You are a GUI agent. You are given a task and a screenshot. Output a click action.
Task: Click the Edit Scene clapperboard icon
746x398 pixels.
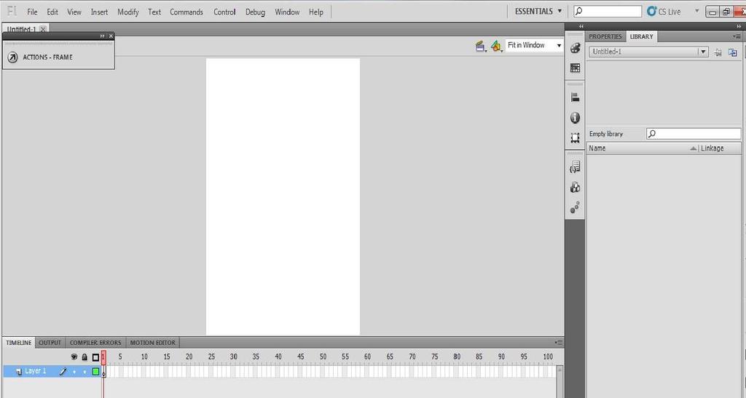pos(481,46)
